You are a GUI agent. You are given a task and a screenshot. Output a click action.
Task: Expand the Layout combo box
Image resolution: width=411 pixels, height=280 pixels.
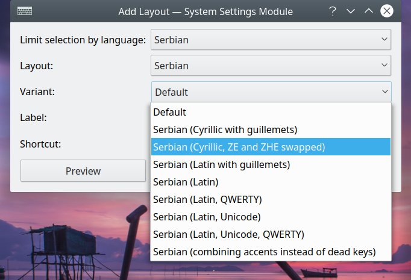coord(271,66)
